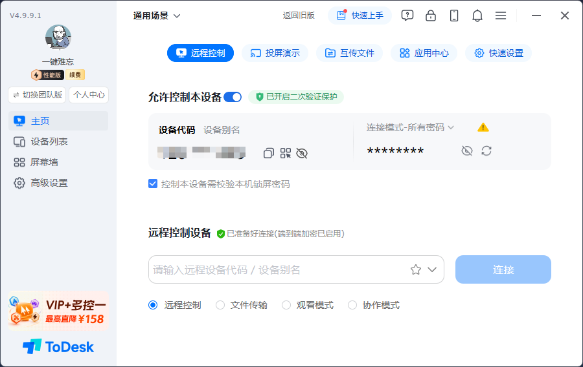Click the 快速上手 button
Image resolution: width=583 pixels, height=367 pixels.
[x=360, y=16]
